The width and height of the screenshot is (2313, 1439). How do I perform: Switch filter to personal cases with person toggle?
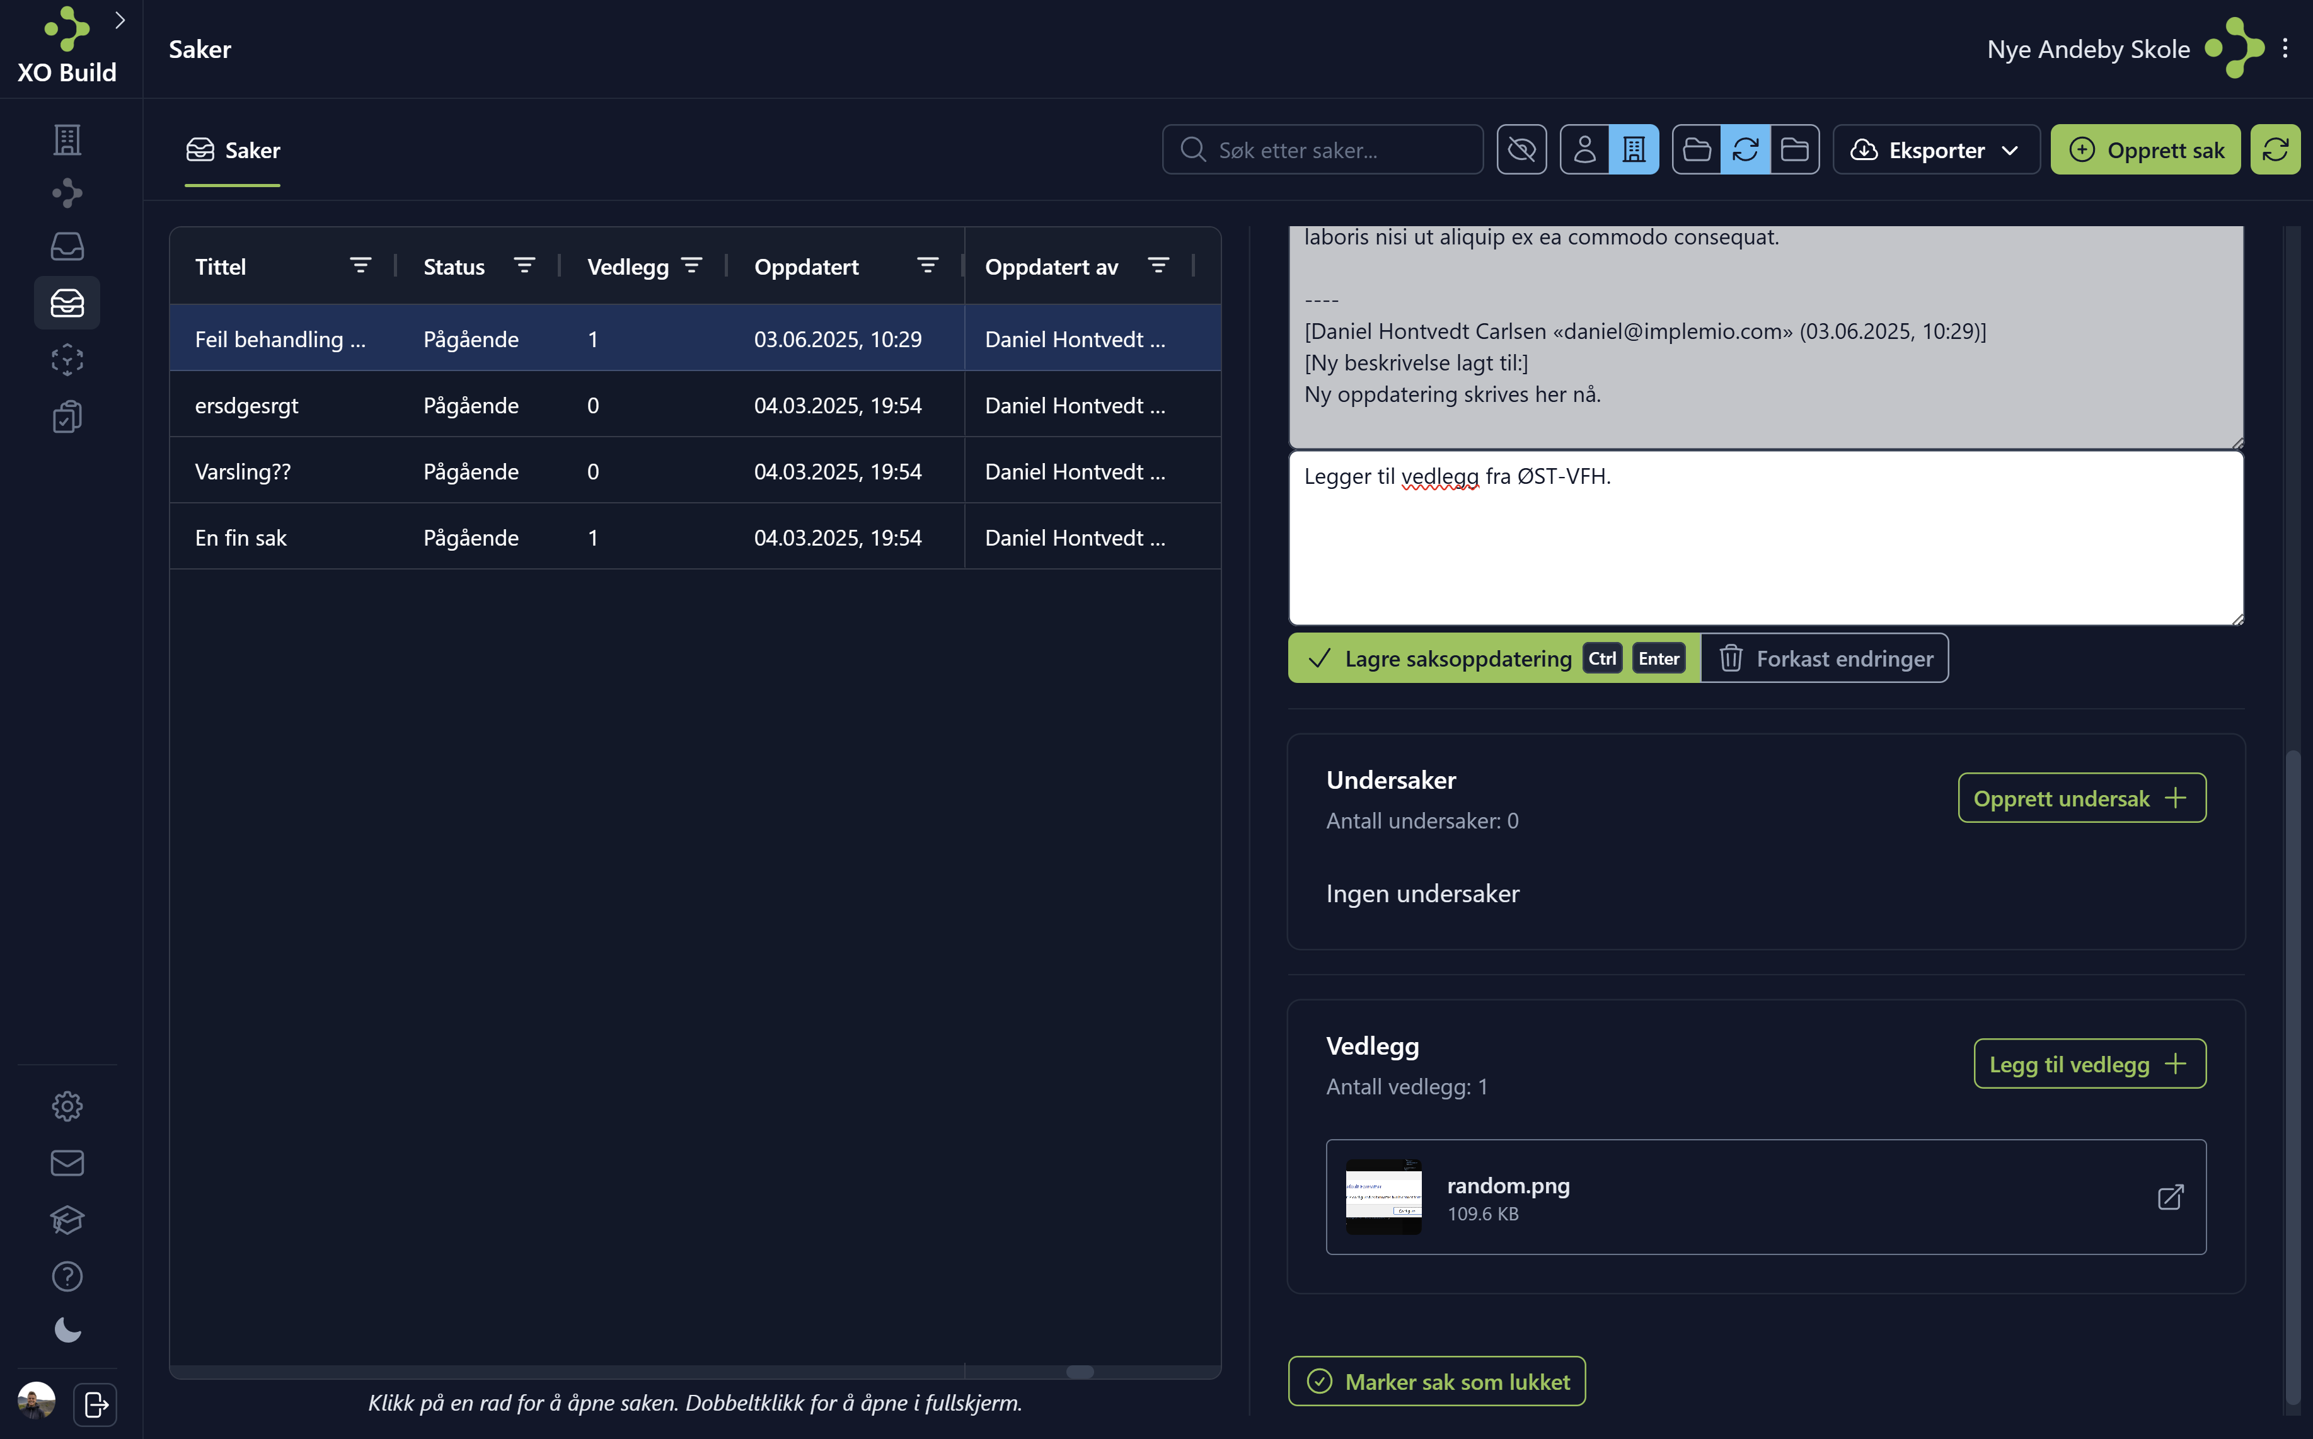click(1586, 149)
